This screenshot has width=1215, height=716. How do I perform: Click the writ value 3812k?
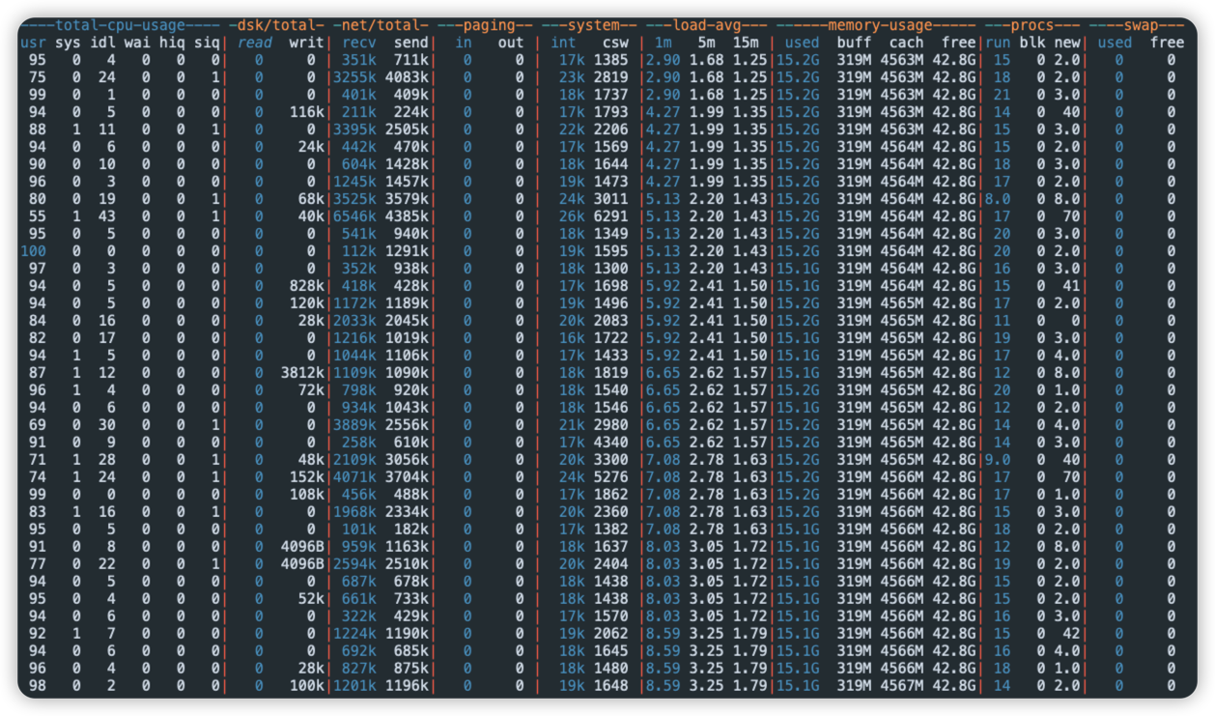[302, 373]
